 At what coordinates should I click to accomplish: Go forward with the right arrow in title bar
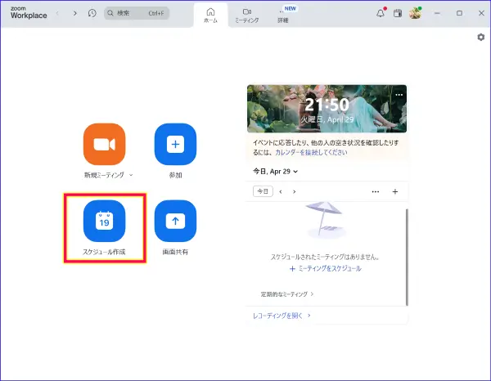tap(74, 13)
